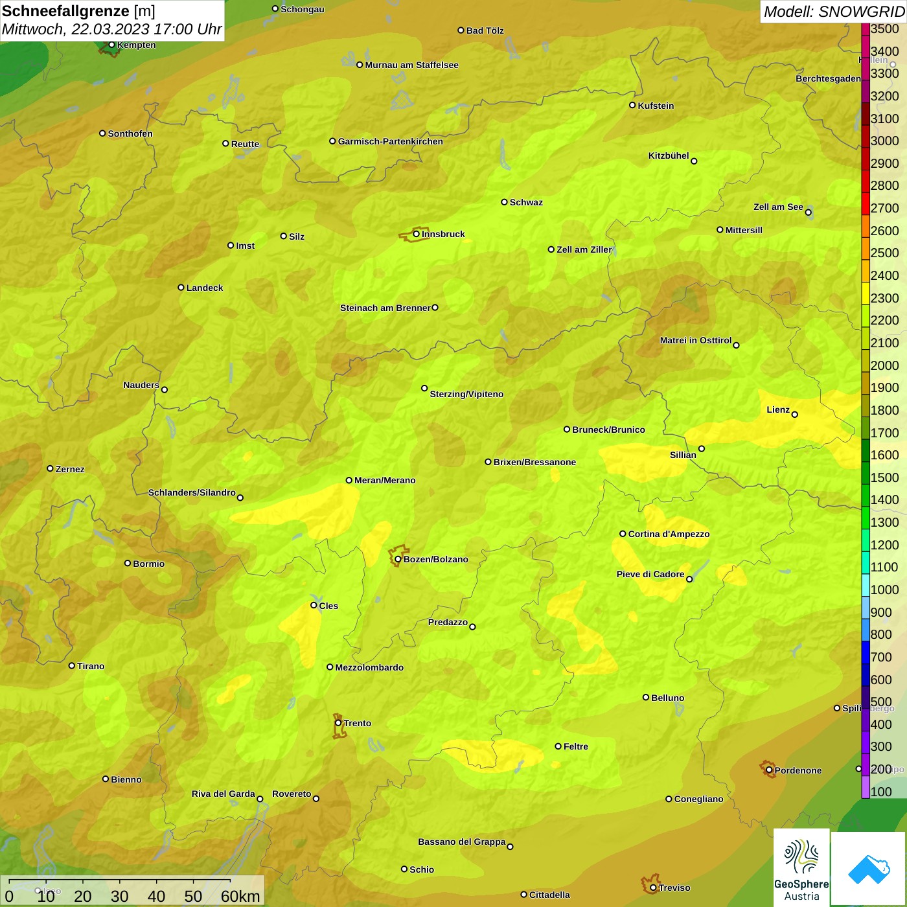Click the 'Pieve di Cadore' label

coord(650,574)
